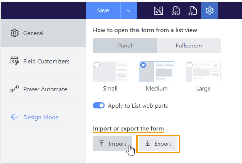Open Power Automate settings section

[45, 89]
